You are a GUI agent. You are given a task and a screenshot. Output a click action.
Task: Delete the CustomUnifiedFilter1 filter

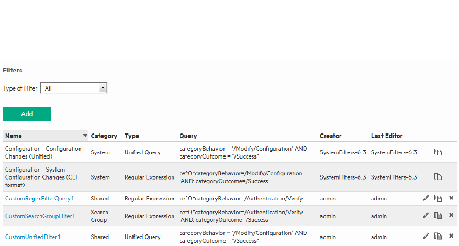(x=451, y=237)
